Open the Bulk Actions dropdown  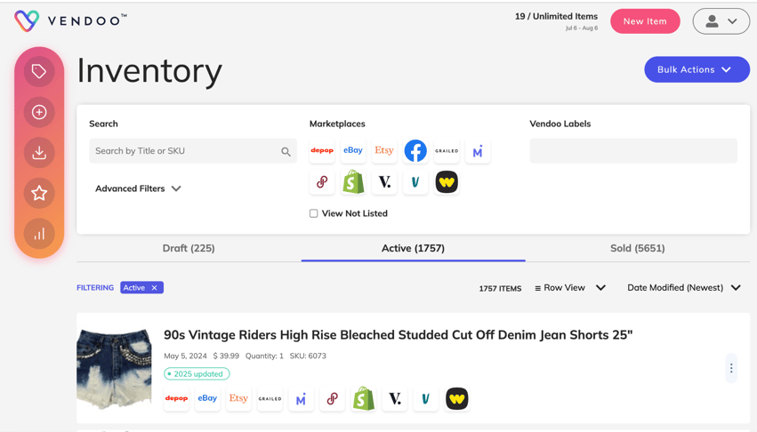tap(697, 69)
